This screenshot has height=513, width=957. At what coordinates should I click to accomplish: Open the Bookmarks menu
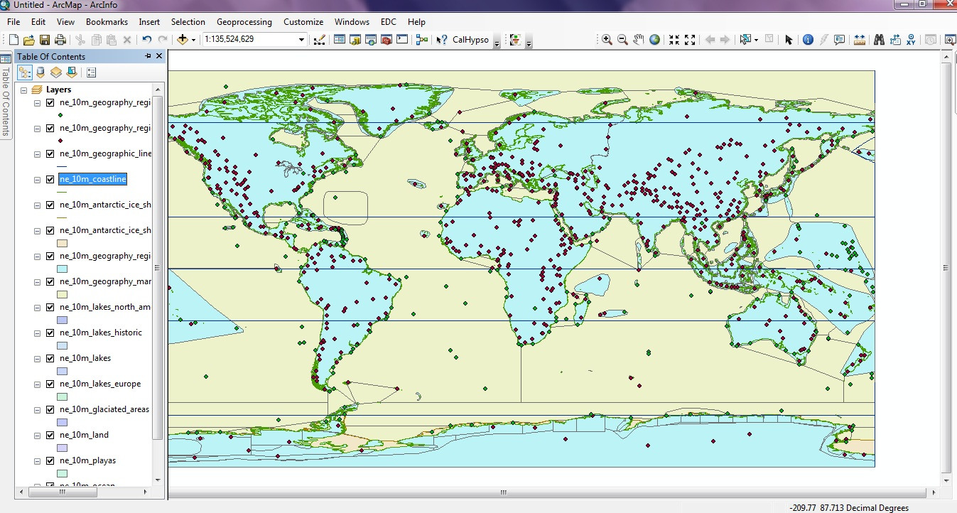click(x=107, y=22)
